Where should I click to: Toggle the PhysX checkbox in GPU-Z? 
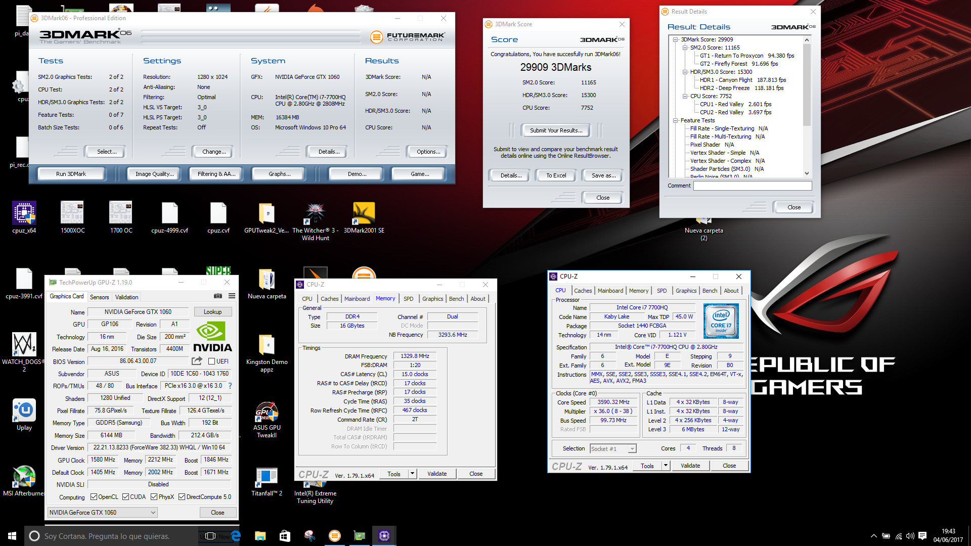[x=154, y=497]
